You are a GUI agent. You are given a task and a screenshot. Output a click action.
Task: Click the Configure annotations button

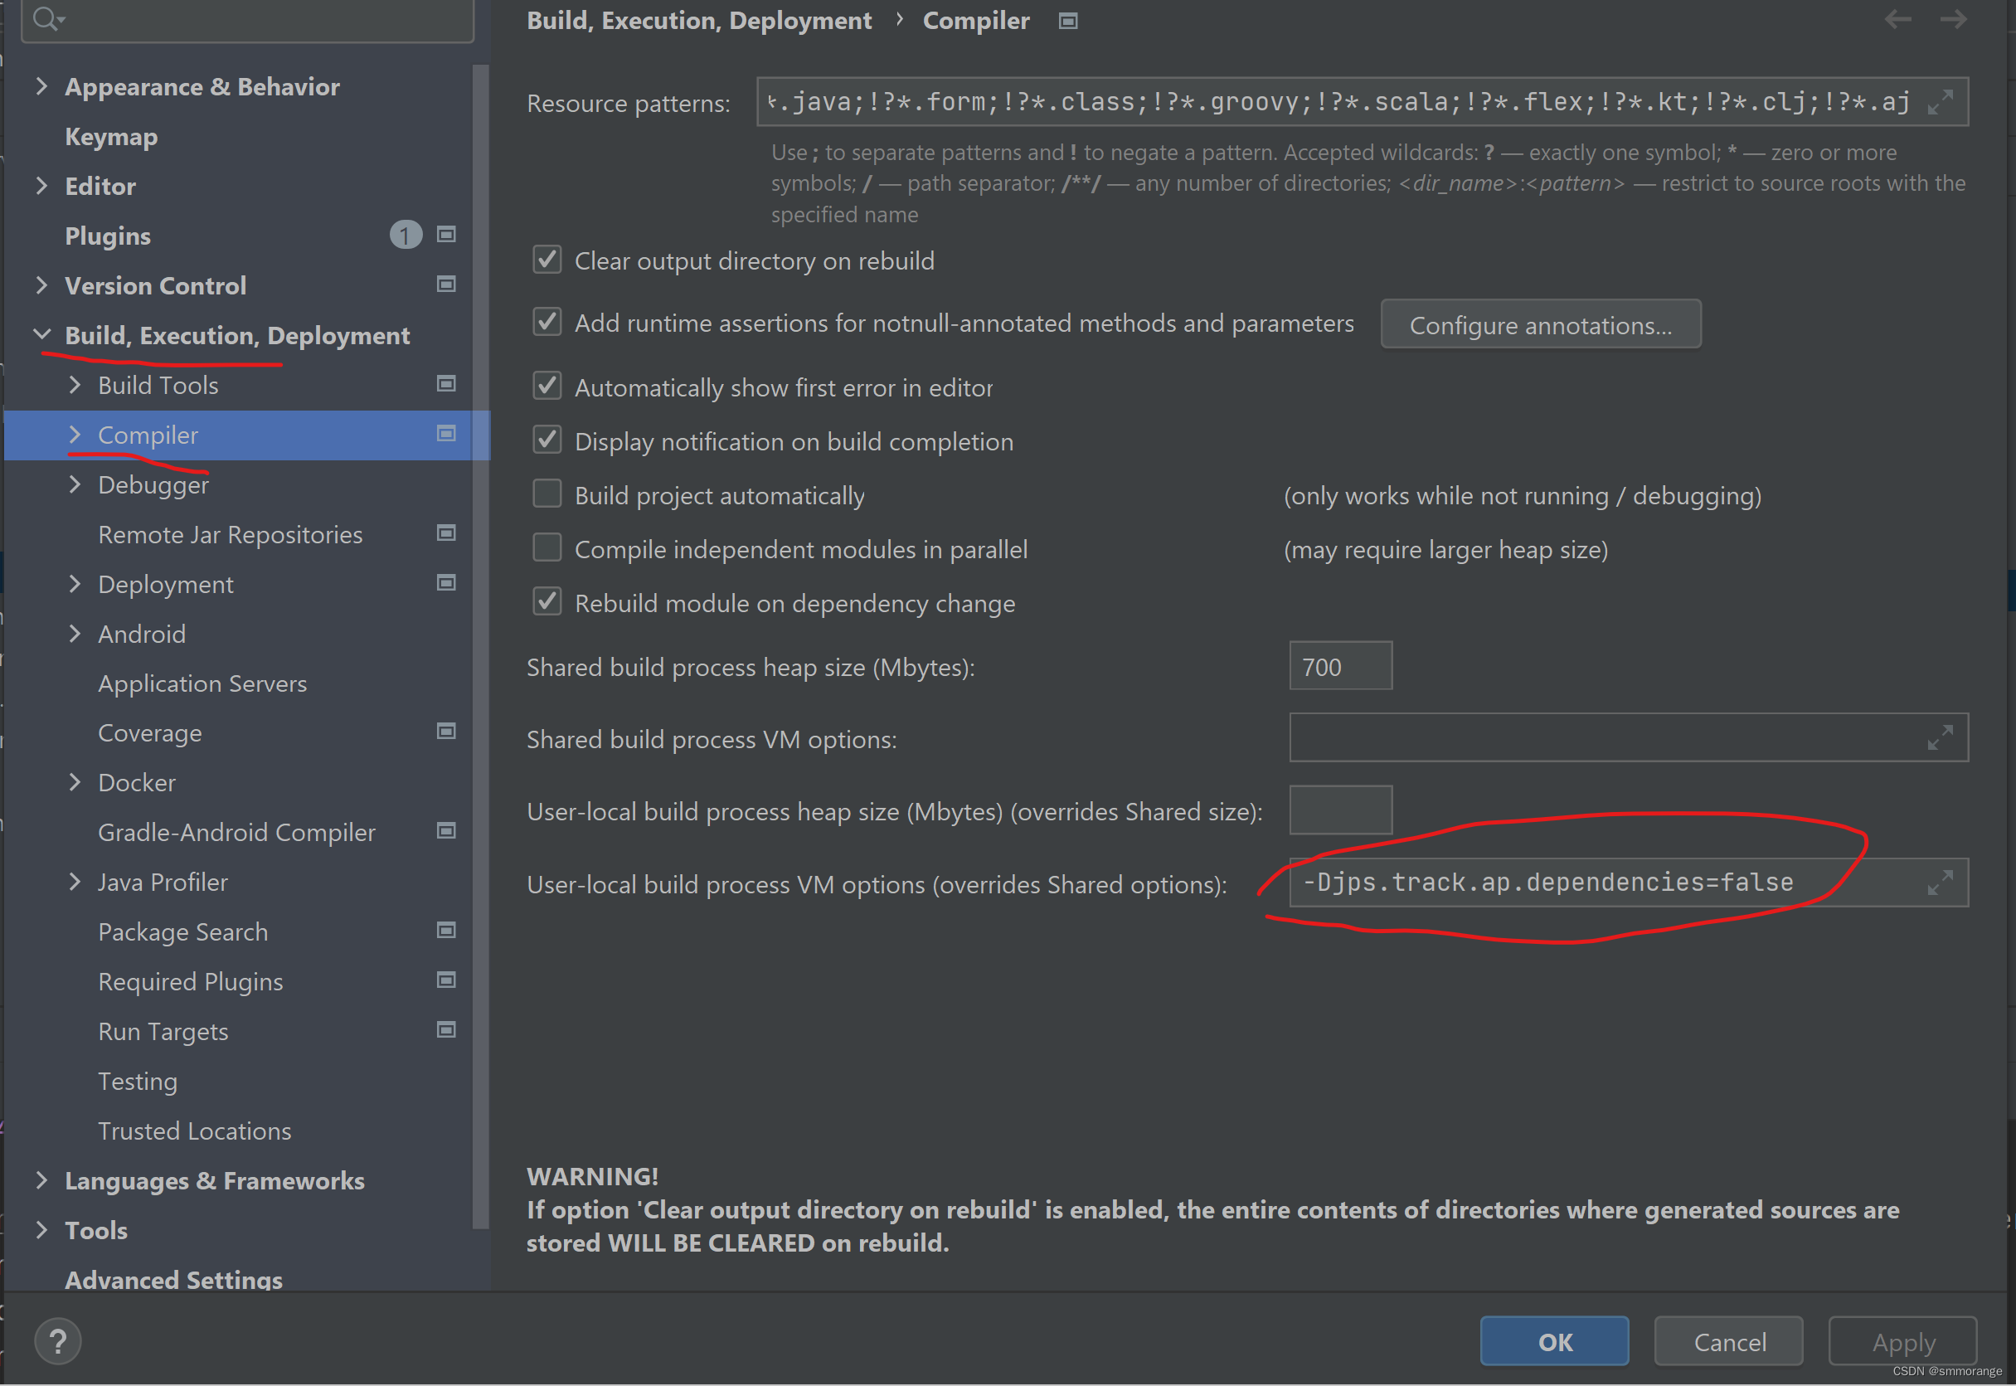(x=1540, y=325)
